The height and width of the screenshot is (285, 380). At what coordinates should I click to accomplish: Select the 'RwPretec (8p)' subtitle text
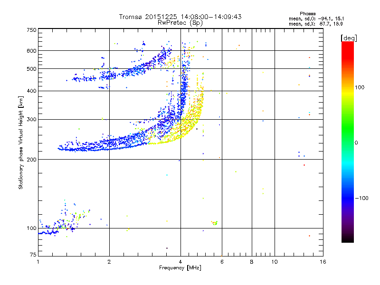click(180, 23)
